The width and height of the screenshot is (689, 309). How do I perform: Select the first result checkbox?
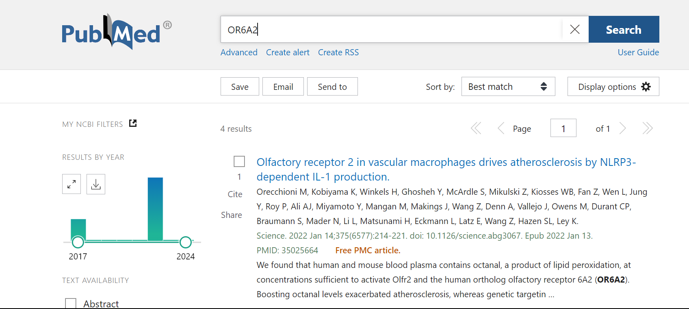click(239, 161)
